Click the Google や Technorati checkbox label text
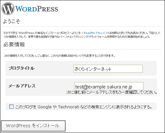The image size is (165, 133). 84,107
